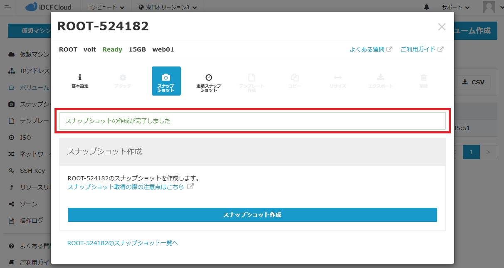Open the 基本設定 info tab
This screenshot has width=504, height=268.
click(80, 81)
